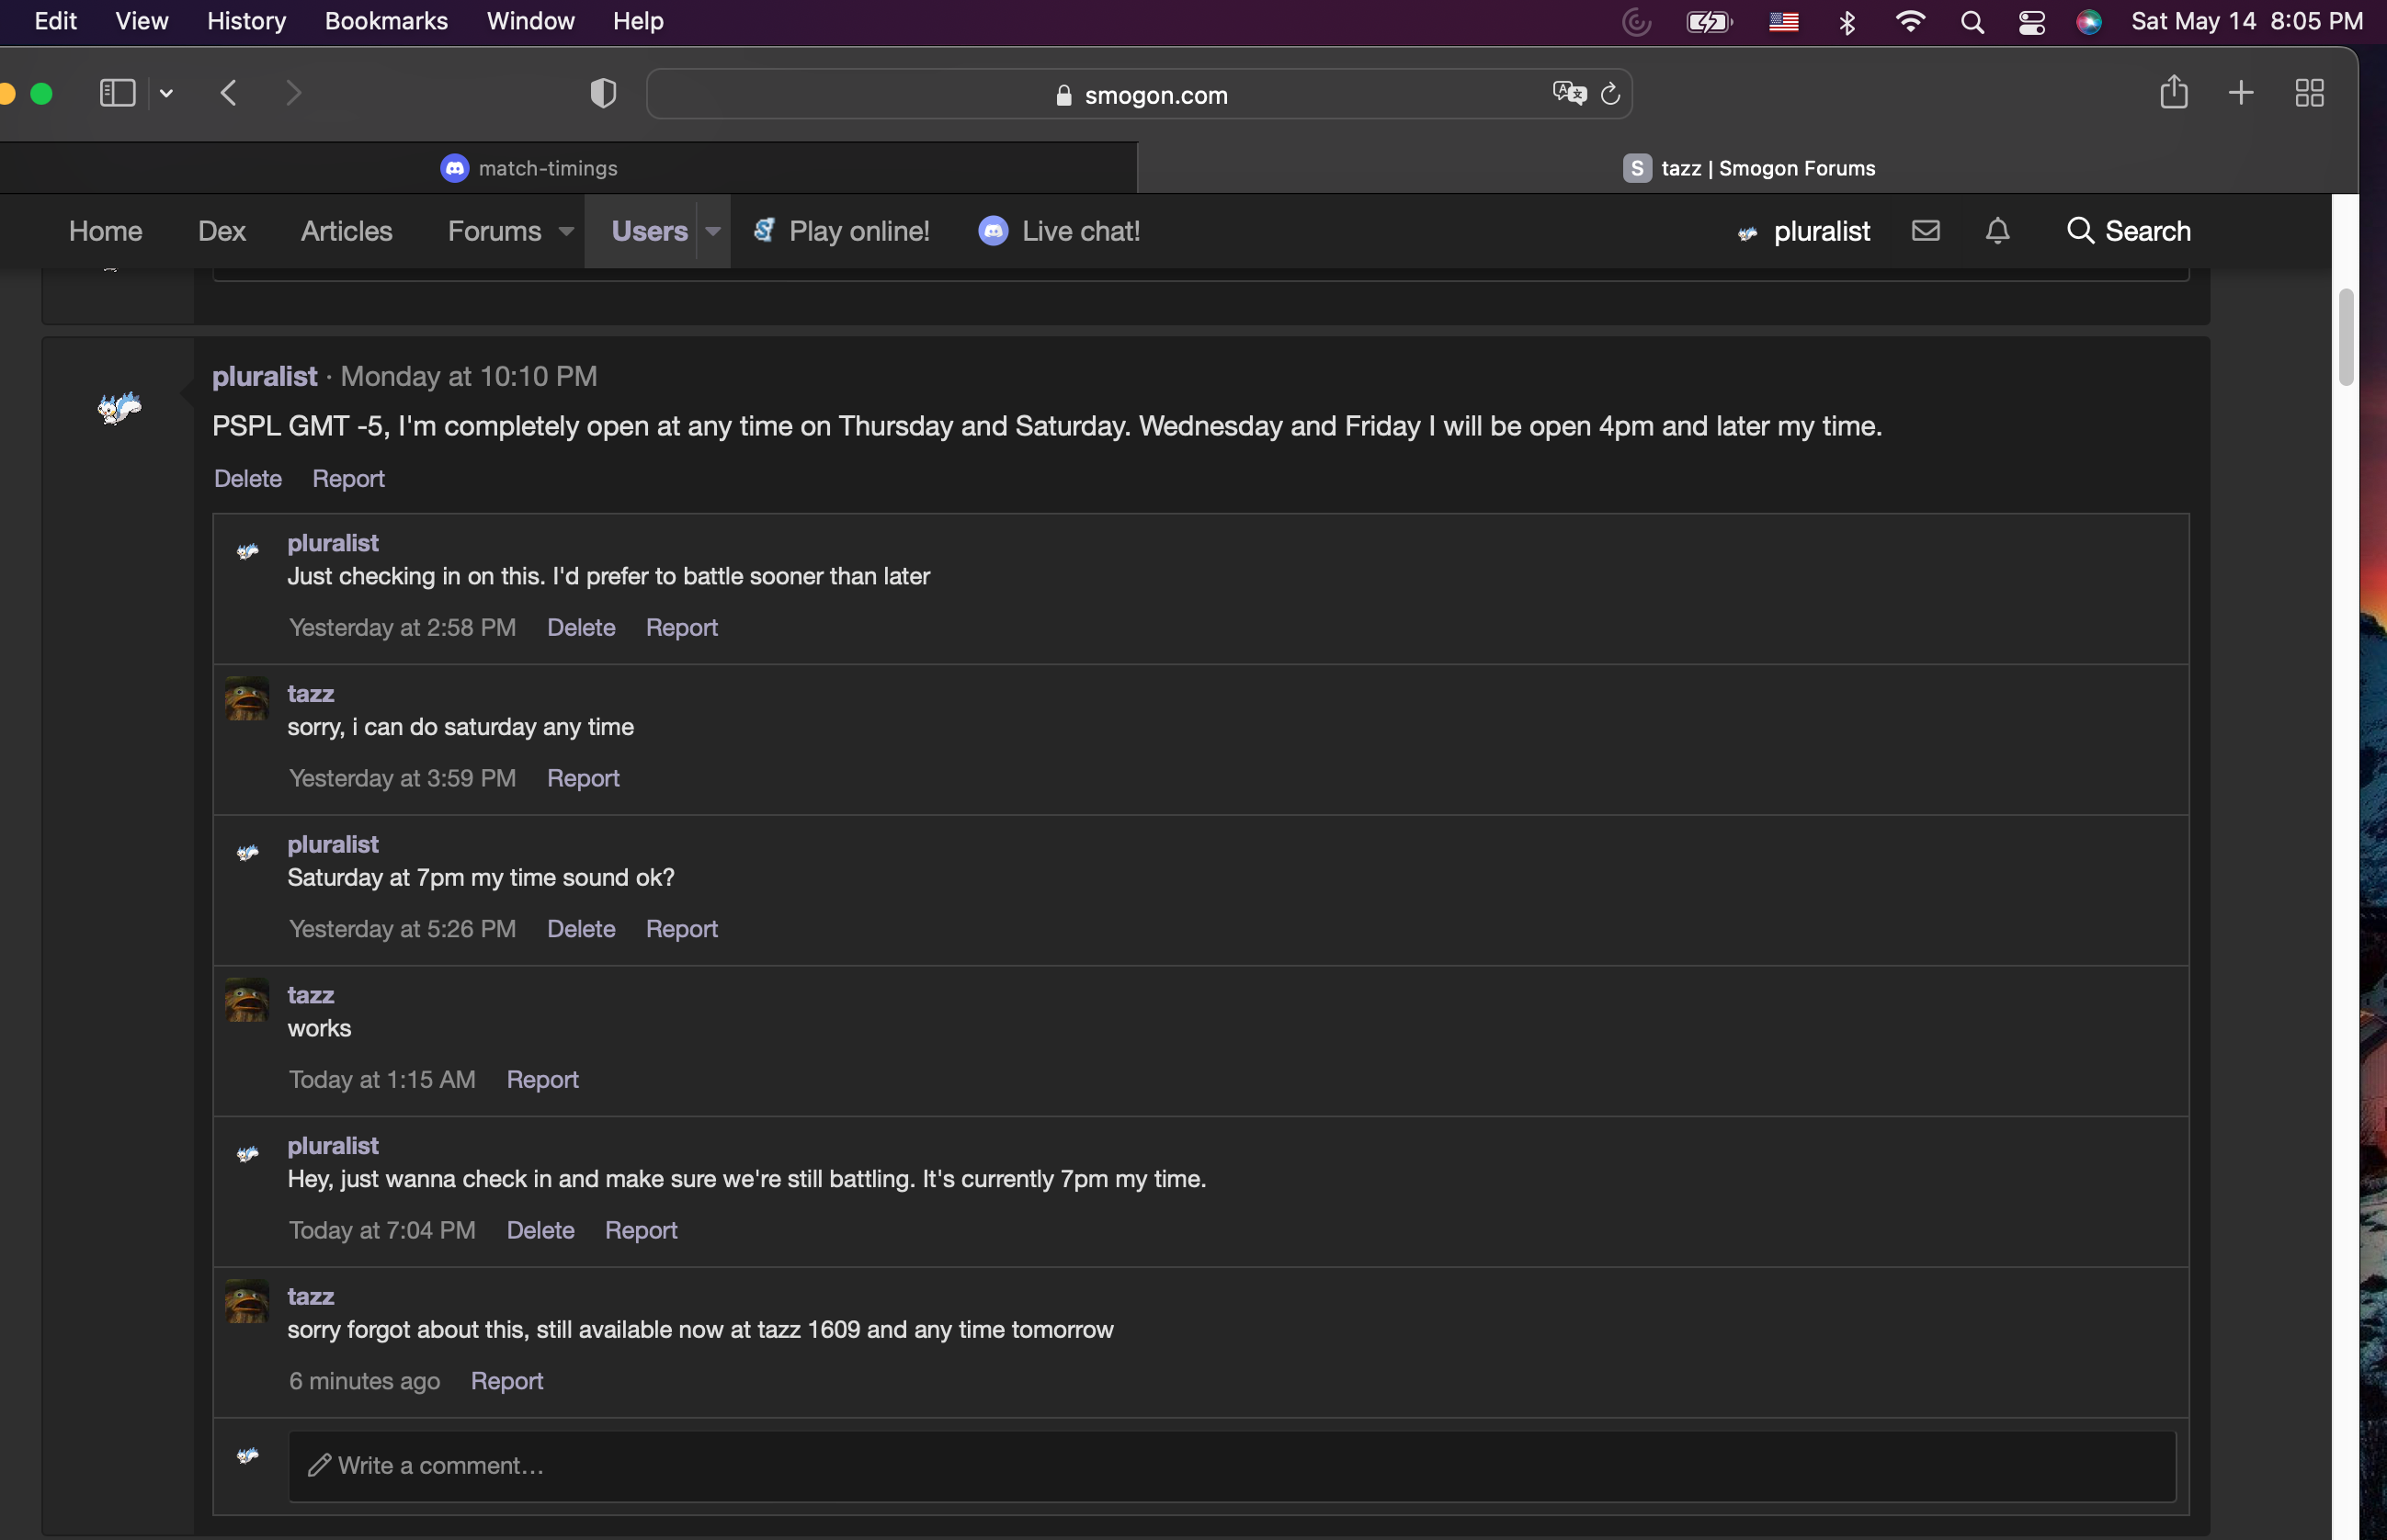Viewport: 2387px width, 1540px height.
Task: Click the Safari sidebar toggle icon
Action: click(117, 94)
